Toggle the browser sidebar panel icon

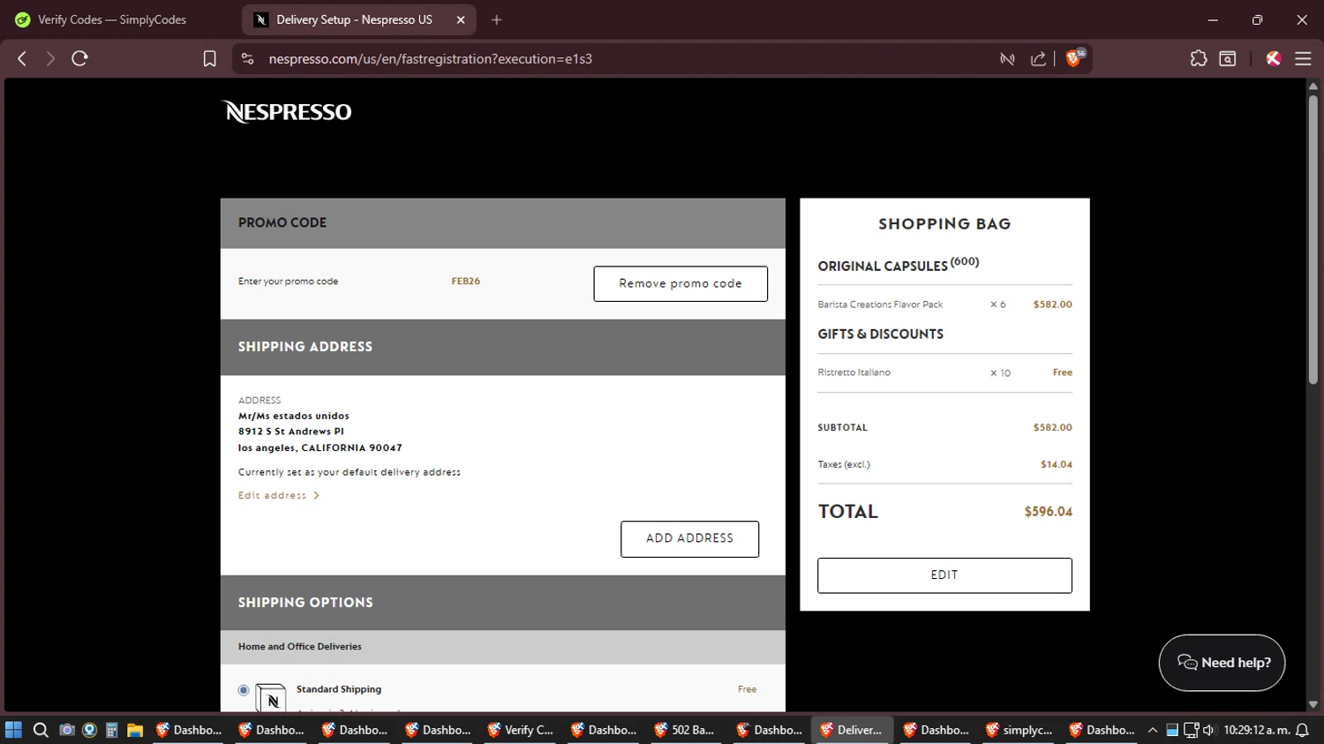tap(1227, 58)
